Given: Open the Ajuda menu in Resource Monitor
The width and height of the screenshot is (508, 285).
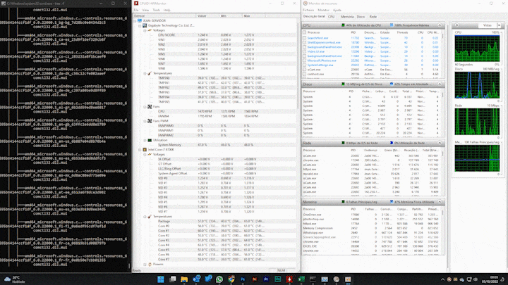Looking at the screenshot, I should coord(337,10).
